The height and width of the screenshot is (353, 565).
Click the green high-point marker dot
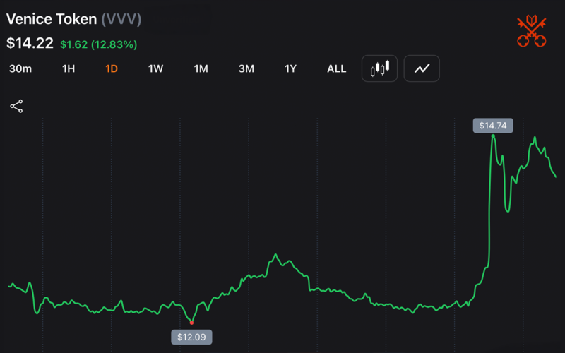tap(493, 136)
